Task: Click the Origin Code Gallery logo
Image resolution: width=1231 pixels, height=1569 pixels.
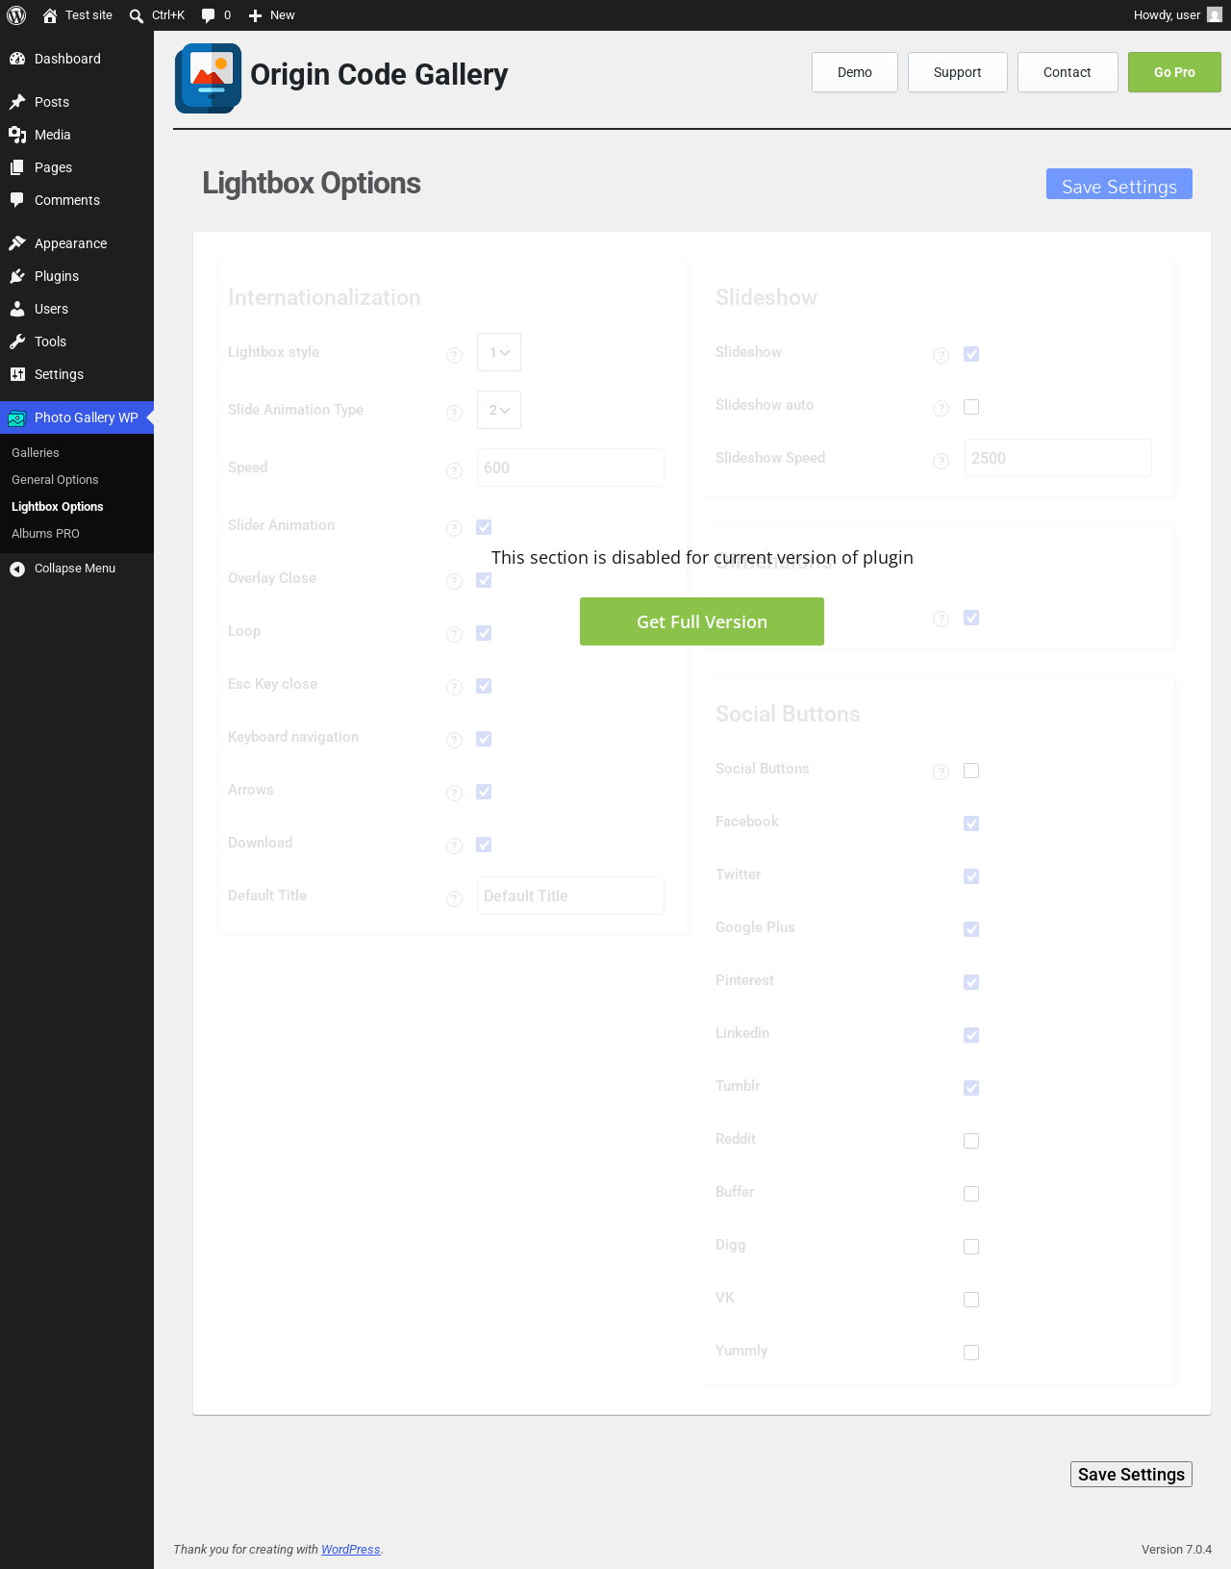Action: [x=208, y=78]
